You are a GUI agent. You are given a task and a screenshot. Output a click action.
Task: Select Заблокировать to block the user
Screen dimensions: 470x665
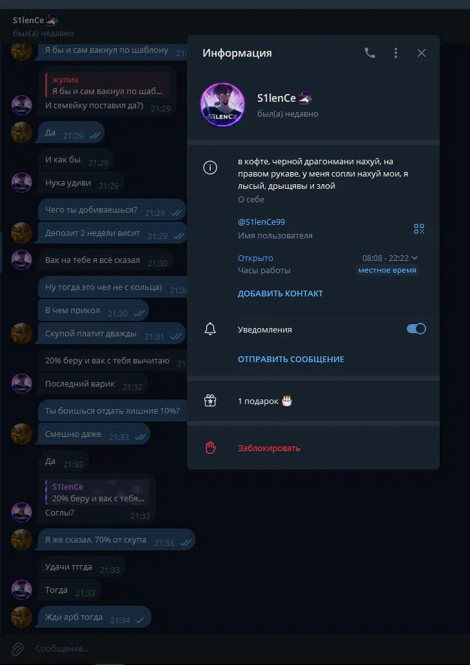pyautogui.click(x=269, y=448)
